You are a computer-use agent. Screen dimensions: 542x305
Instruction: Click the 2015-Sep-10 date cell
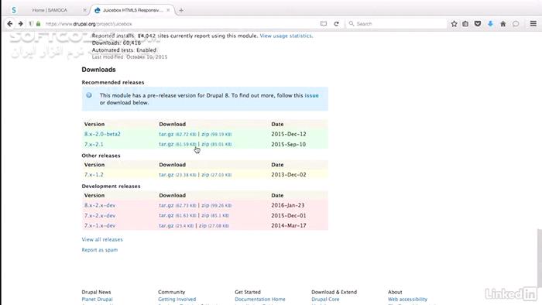pyautogui.click(x=289, y=145)
